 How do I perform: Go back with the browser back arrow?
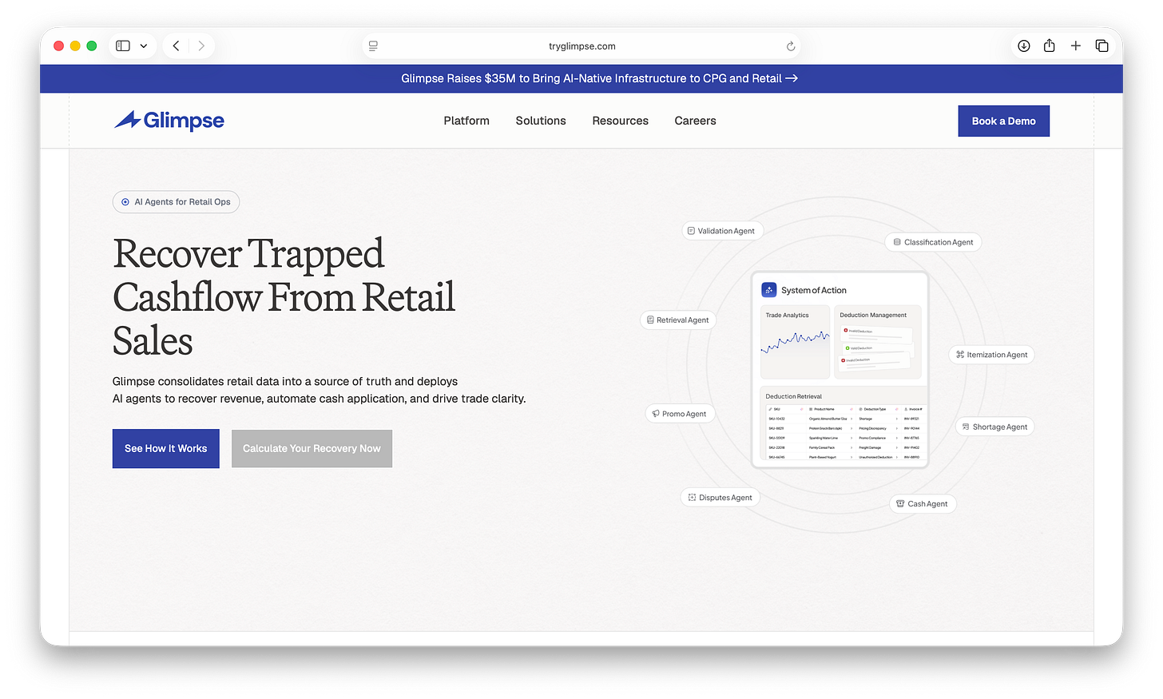click(176, 46)
